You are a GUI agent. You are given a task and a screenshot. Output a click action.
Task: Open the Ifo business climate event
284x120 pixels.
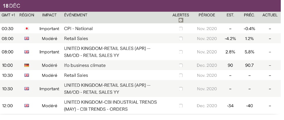click(x=85, y=65)
